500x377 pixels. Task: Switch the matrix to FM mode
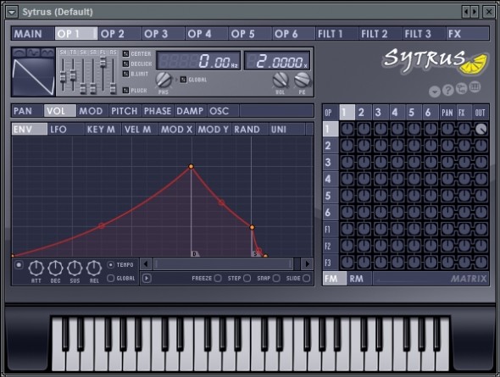[335, 279]
